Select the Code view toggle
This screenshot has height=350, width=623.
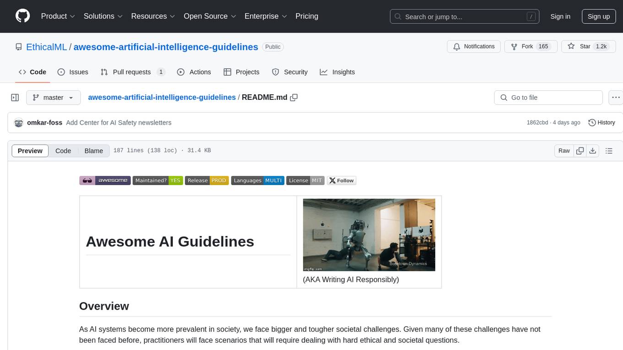[x=63, y=151]
